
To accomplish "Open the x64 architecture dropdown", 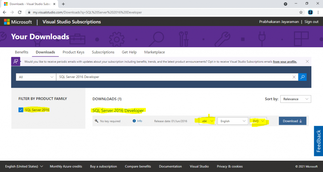I will click(x=208, y=121).
